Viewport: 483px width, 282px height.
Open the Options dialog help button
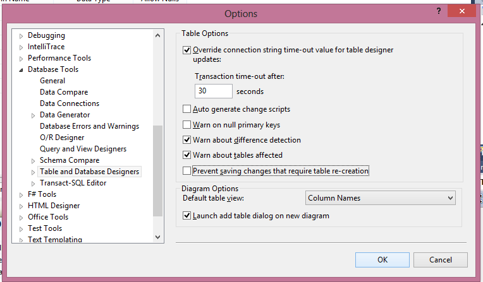pyautogui.click(x=437, y=11)
